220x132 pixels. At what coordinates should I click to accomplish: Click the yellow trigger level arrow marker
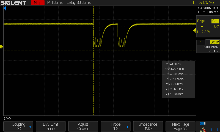click(x=194, y=31)
